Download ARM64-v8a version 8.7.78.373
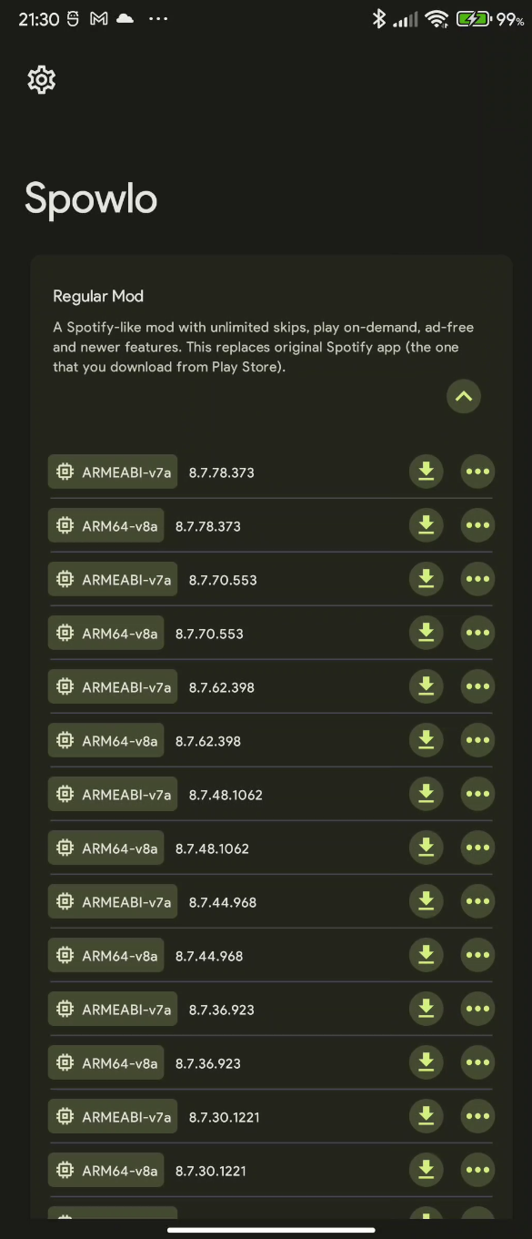The width and height of the screenshot is (532, 1239). pos(426,525)
